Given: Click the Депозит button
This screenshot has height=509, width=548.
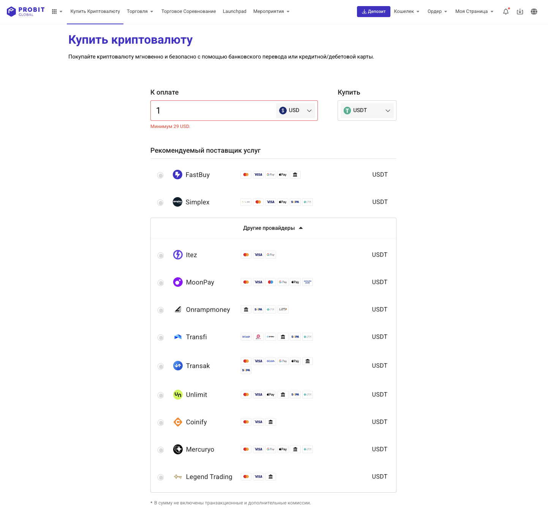Looking at the screenshot, I should pos(373,11).
